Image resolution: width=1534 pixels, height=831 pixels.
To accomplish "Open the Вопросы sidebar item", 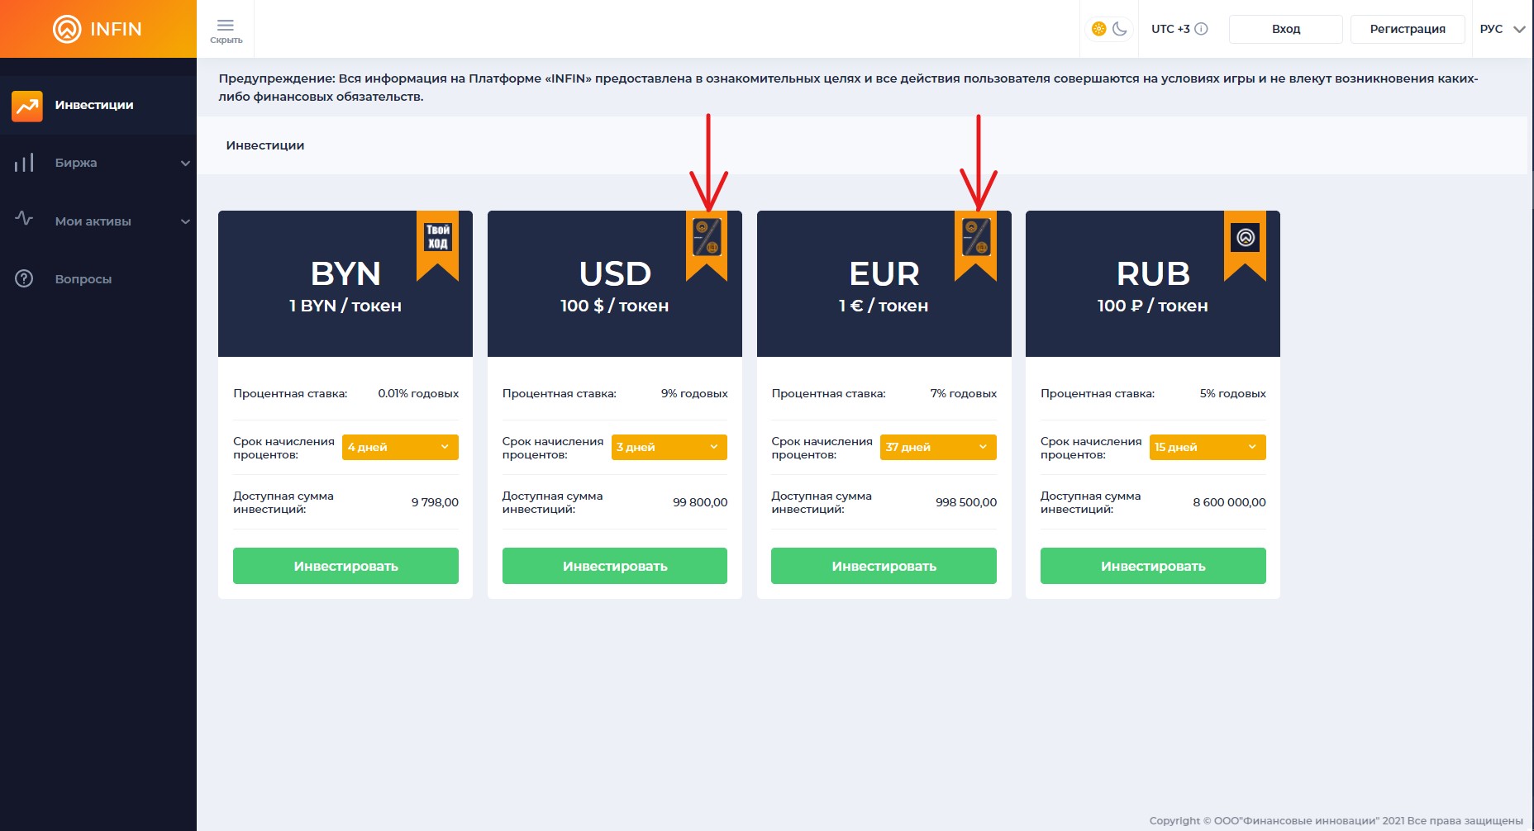I will click(x=98, y=279).
